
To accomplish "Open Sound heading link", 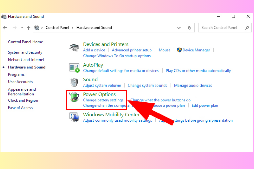I will coord(90,79).
